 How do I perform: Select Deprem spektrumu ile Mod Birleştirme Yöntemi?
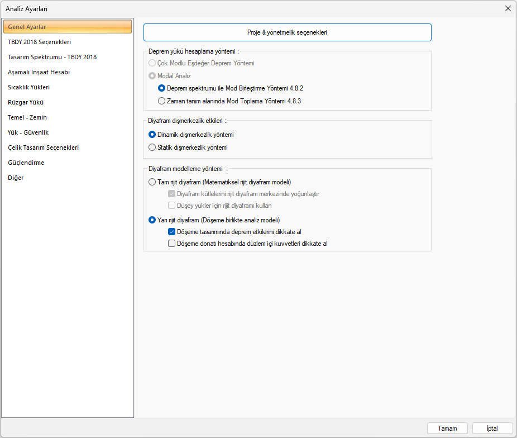point(162,88)
